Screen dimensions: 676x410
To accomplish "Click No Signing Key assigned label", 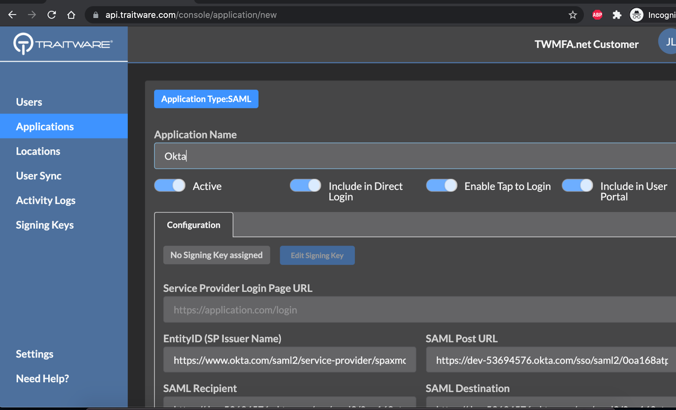I will point(217,255).
